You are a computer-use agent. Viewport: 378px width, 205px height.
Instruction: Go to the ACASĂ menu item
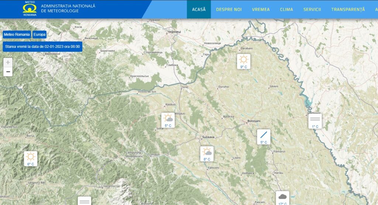(x=199, y=10)
